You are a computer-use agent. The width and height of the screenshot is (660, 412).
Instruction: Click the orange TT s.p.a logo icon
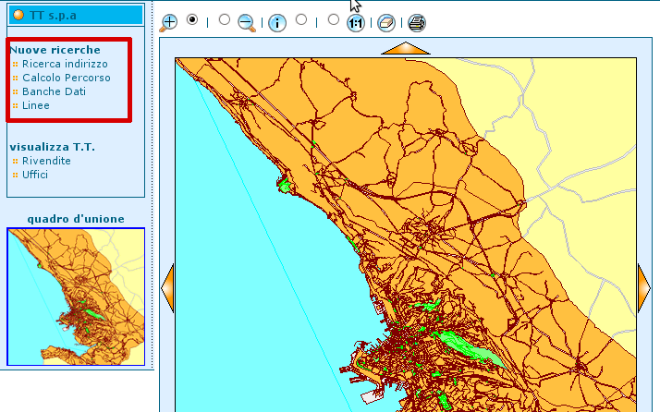tap(18, 15)
